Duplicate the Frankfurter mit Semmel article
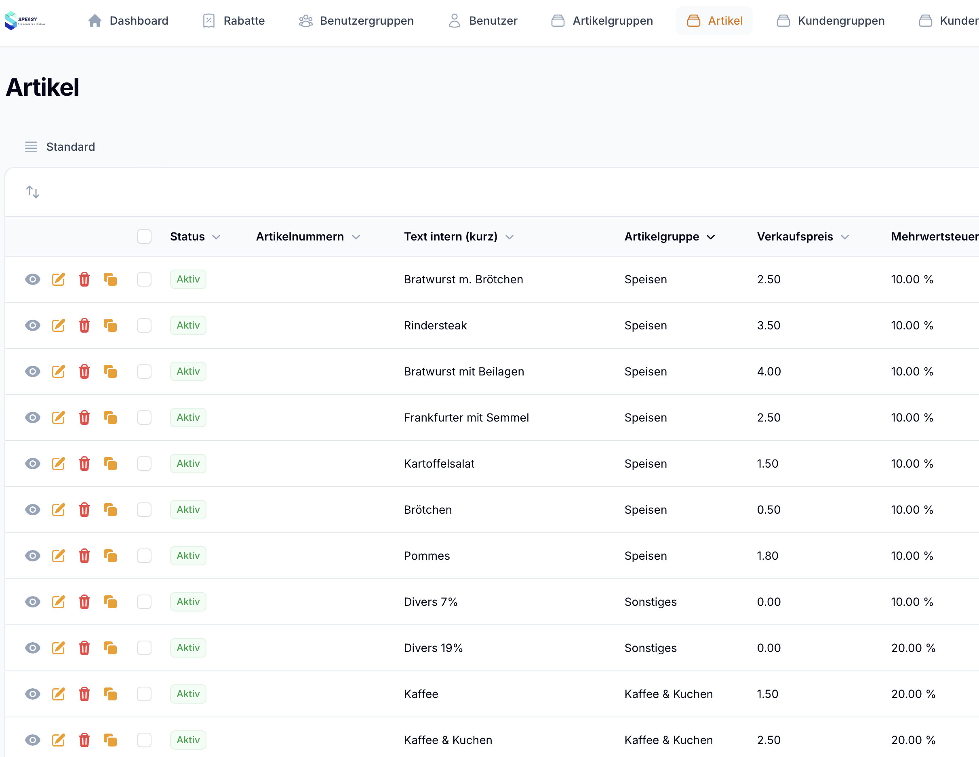 (x=110, y=418)
